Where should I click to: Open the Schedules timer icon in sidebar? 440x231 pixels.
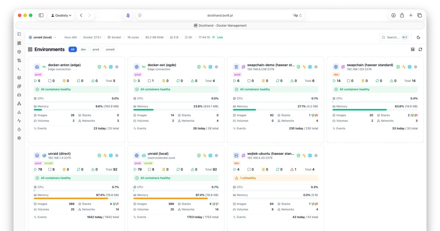coord(19,129)
